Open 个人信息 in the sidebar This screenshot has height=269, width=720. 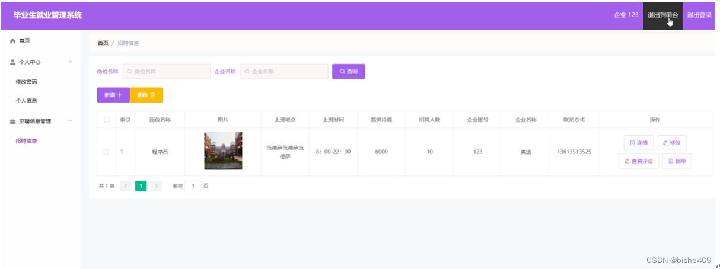pyautogui.click(x=27, y=101)
